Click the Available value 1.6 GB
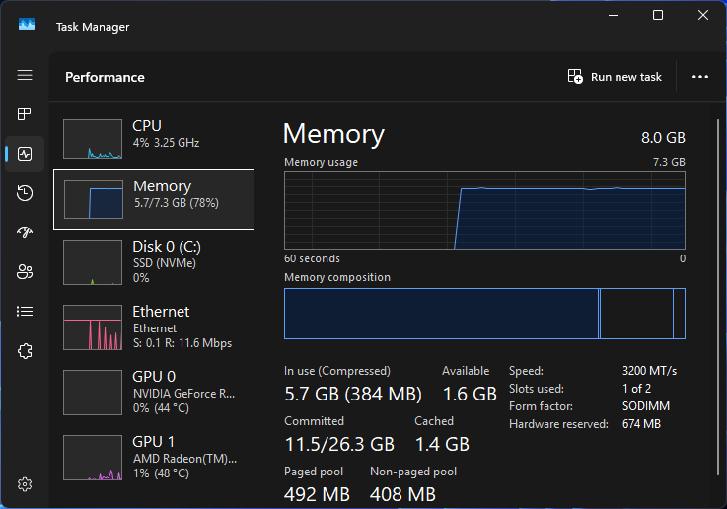 470,394
